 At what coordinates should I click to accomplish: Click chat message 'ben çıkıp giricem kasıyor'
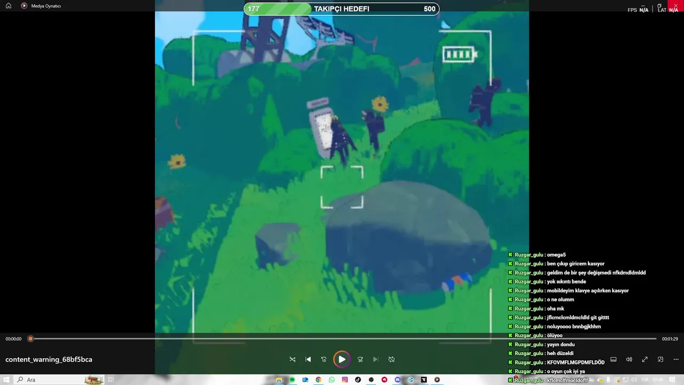576,264
